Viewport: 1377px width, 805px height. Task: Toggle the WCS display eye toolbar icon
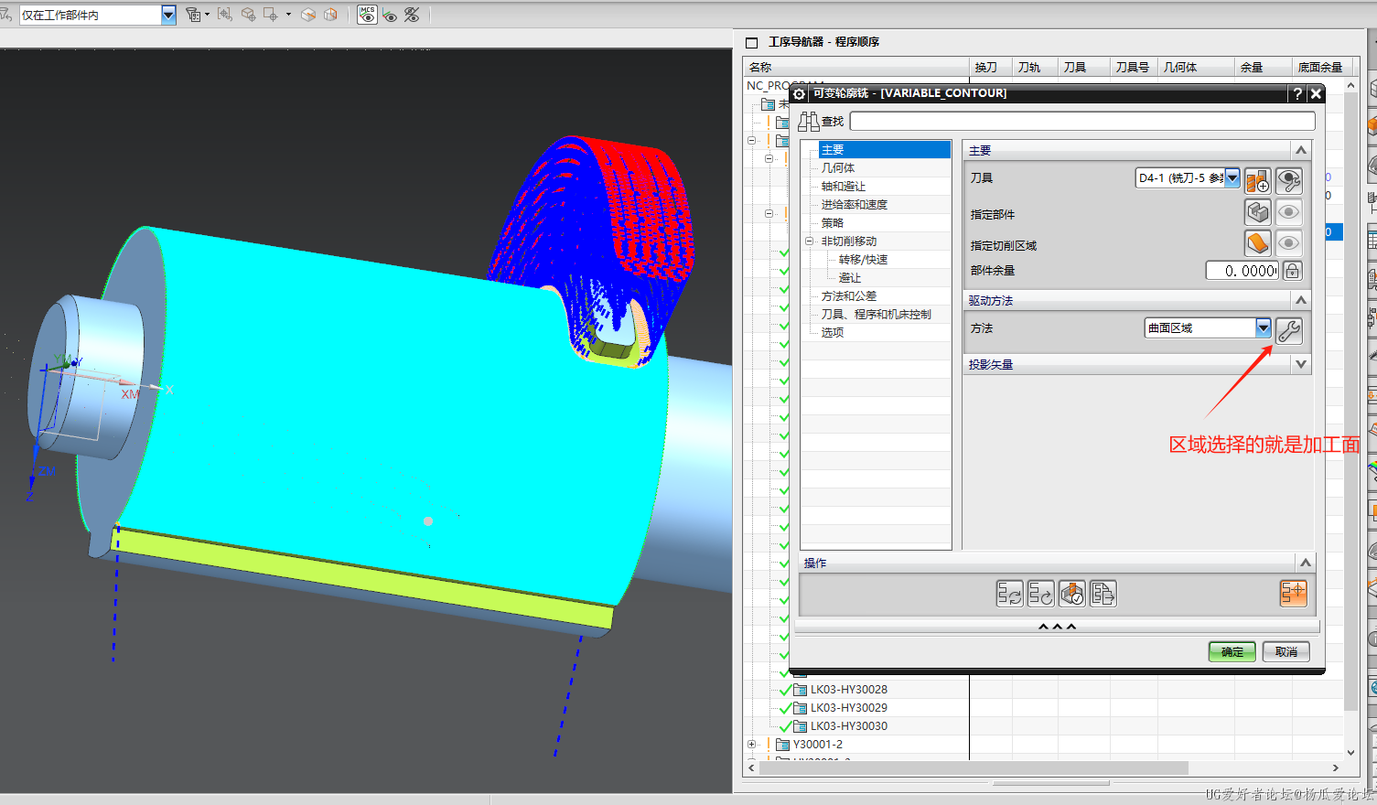(x=391, y=15)
